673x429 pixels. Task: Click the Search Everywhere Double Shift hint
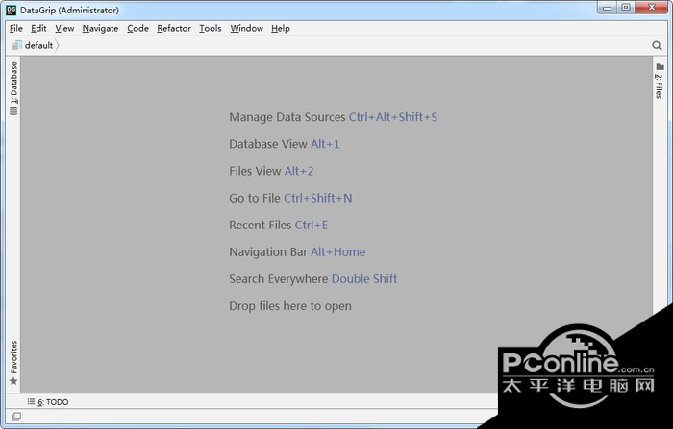pyautogui.click(x=312, y=279)
